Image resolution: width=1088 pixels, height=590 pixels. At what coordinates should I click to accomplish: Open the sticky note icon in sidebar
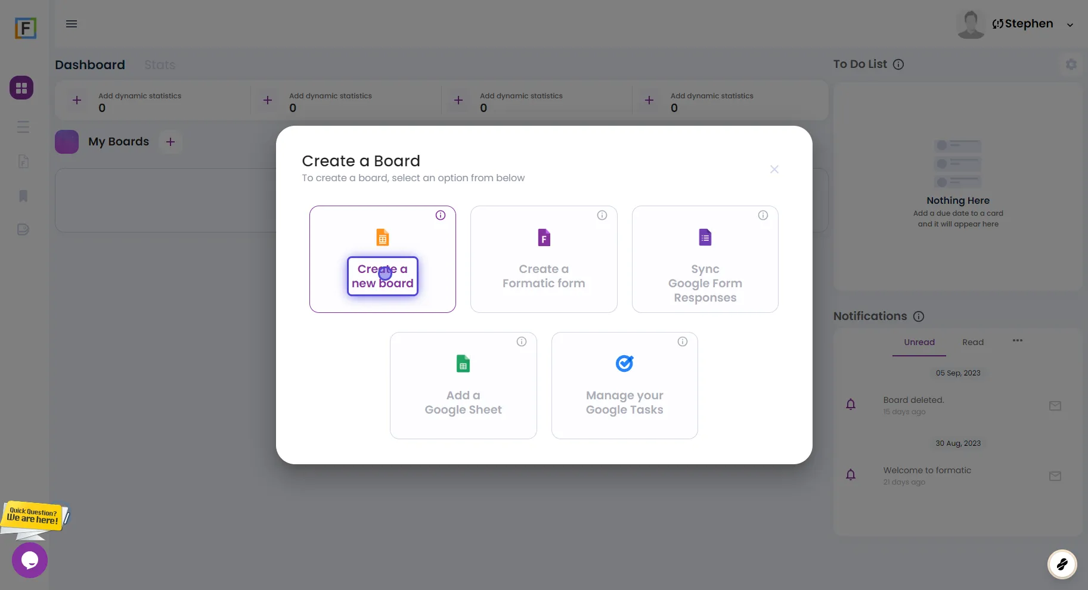tap(23, 229)
